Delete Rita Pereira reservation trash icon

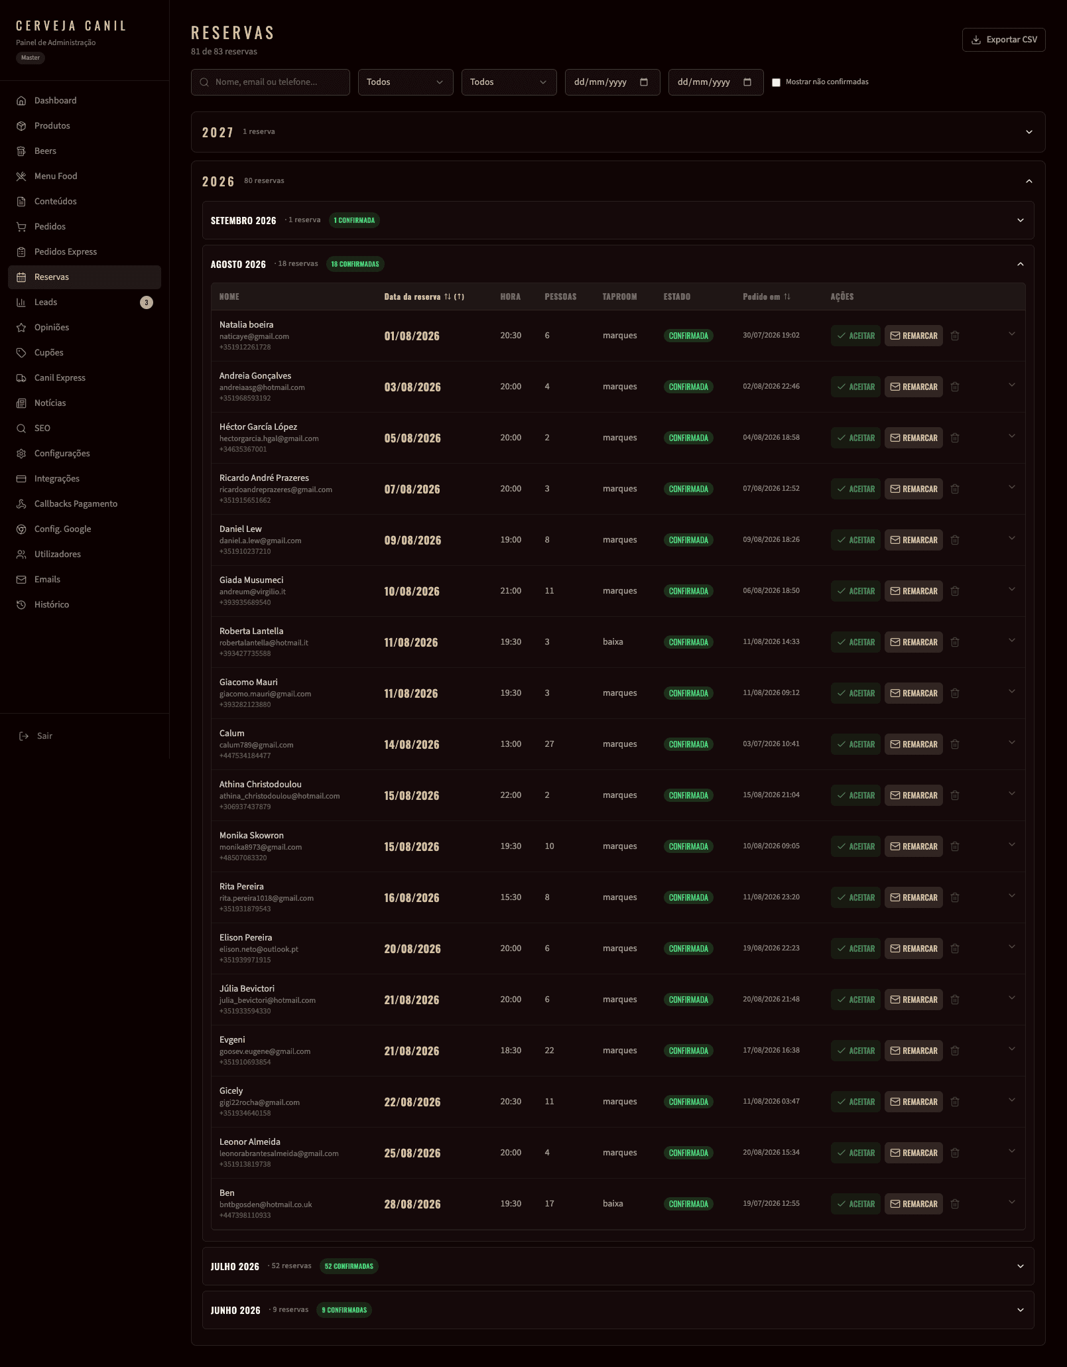coord(955,897)
